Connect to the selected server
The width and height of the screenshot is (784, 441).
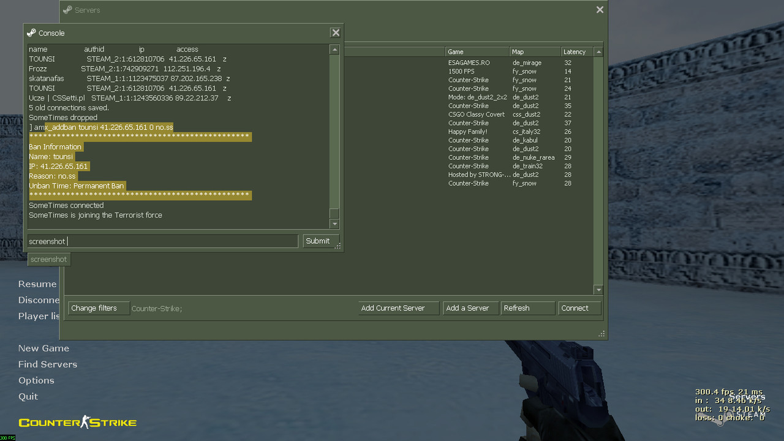[579, 308]
